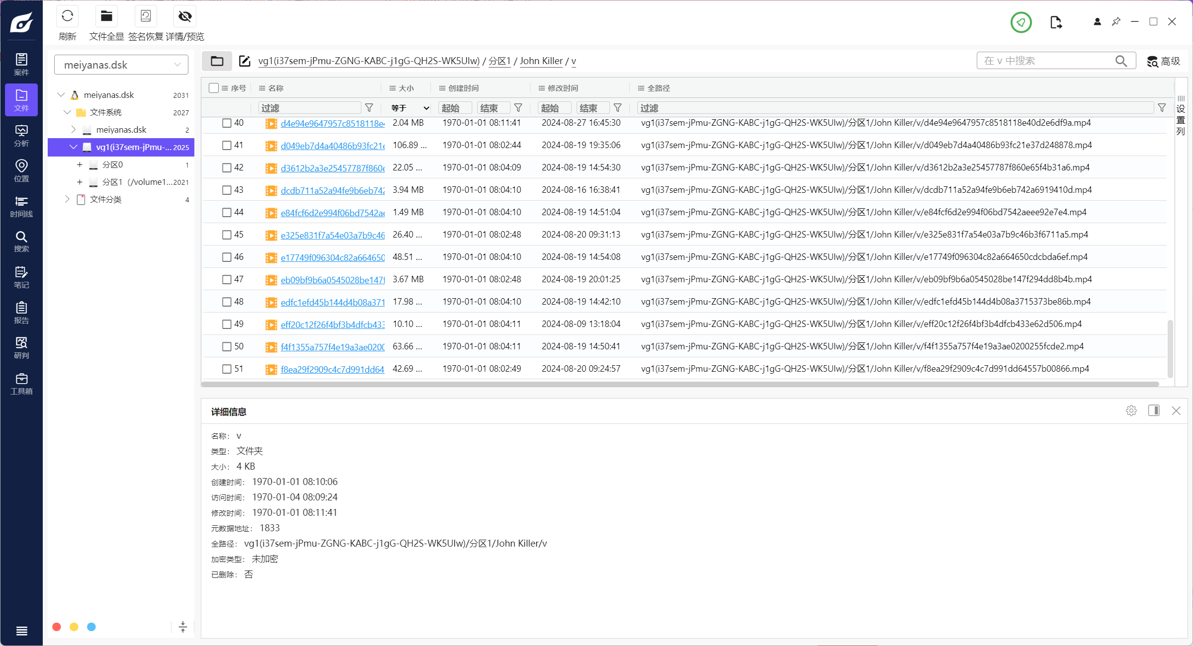
Task: Open file link eff20c12f26f4bf3b4dfcb43
Action: tap(332, 324)
